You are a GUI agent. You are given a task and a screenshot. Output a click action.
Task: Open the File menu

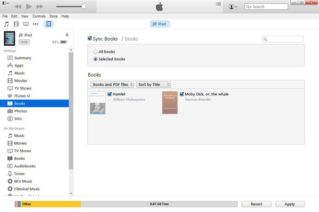click(x=5, y=16)
